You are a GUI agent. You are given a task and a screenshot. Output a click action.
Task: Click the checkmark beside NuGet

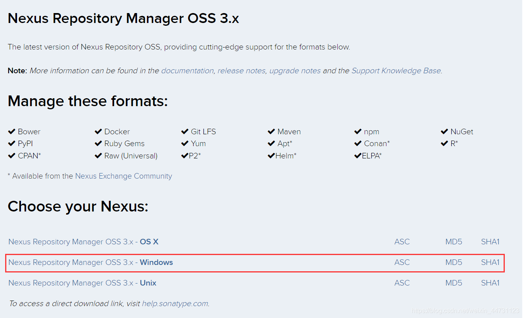coord(444,131)
